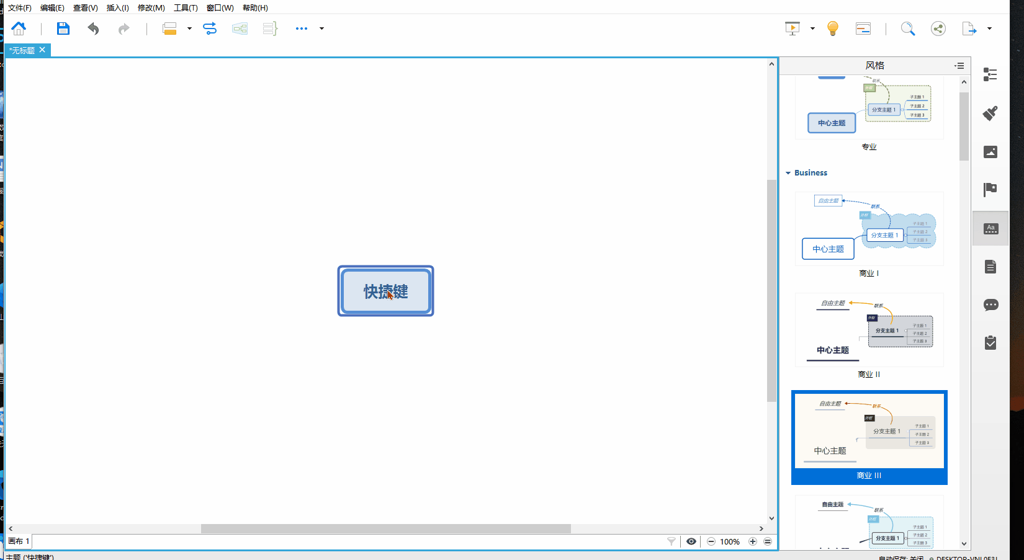Open the dropdown arrow beside export icon
The height and width of the screenshot is (560, 1024).
pos(989,29)
